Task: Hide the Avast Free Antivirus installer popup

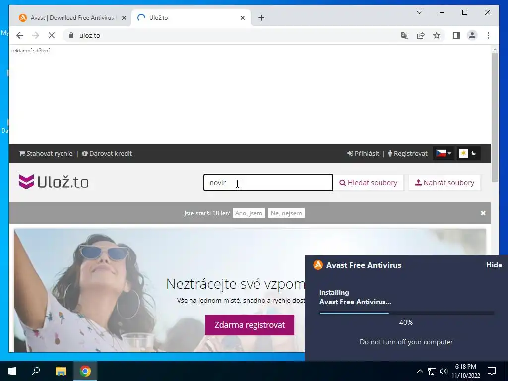Action: (x=494, y=265)
